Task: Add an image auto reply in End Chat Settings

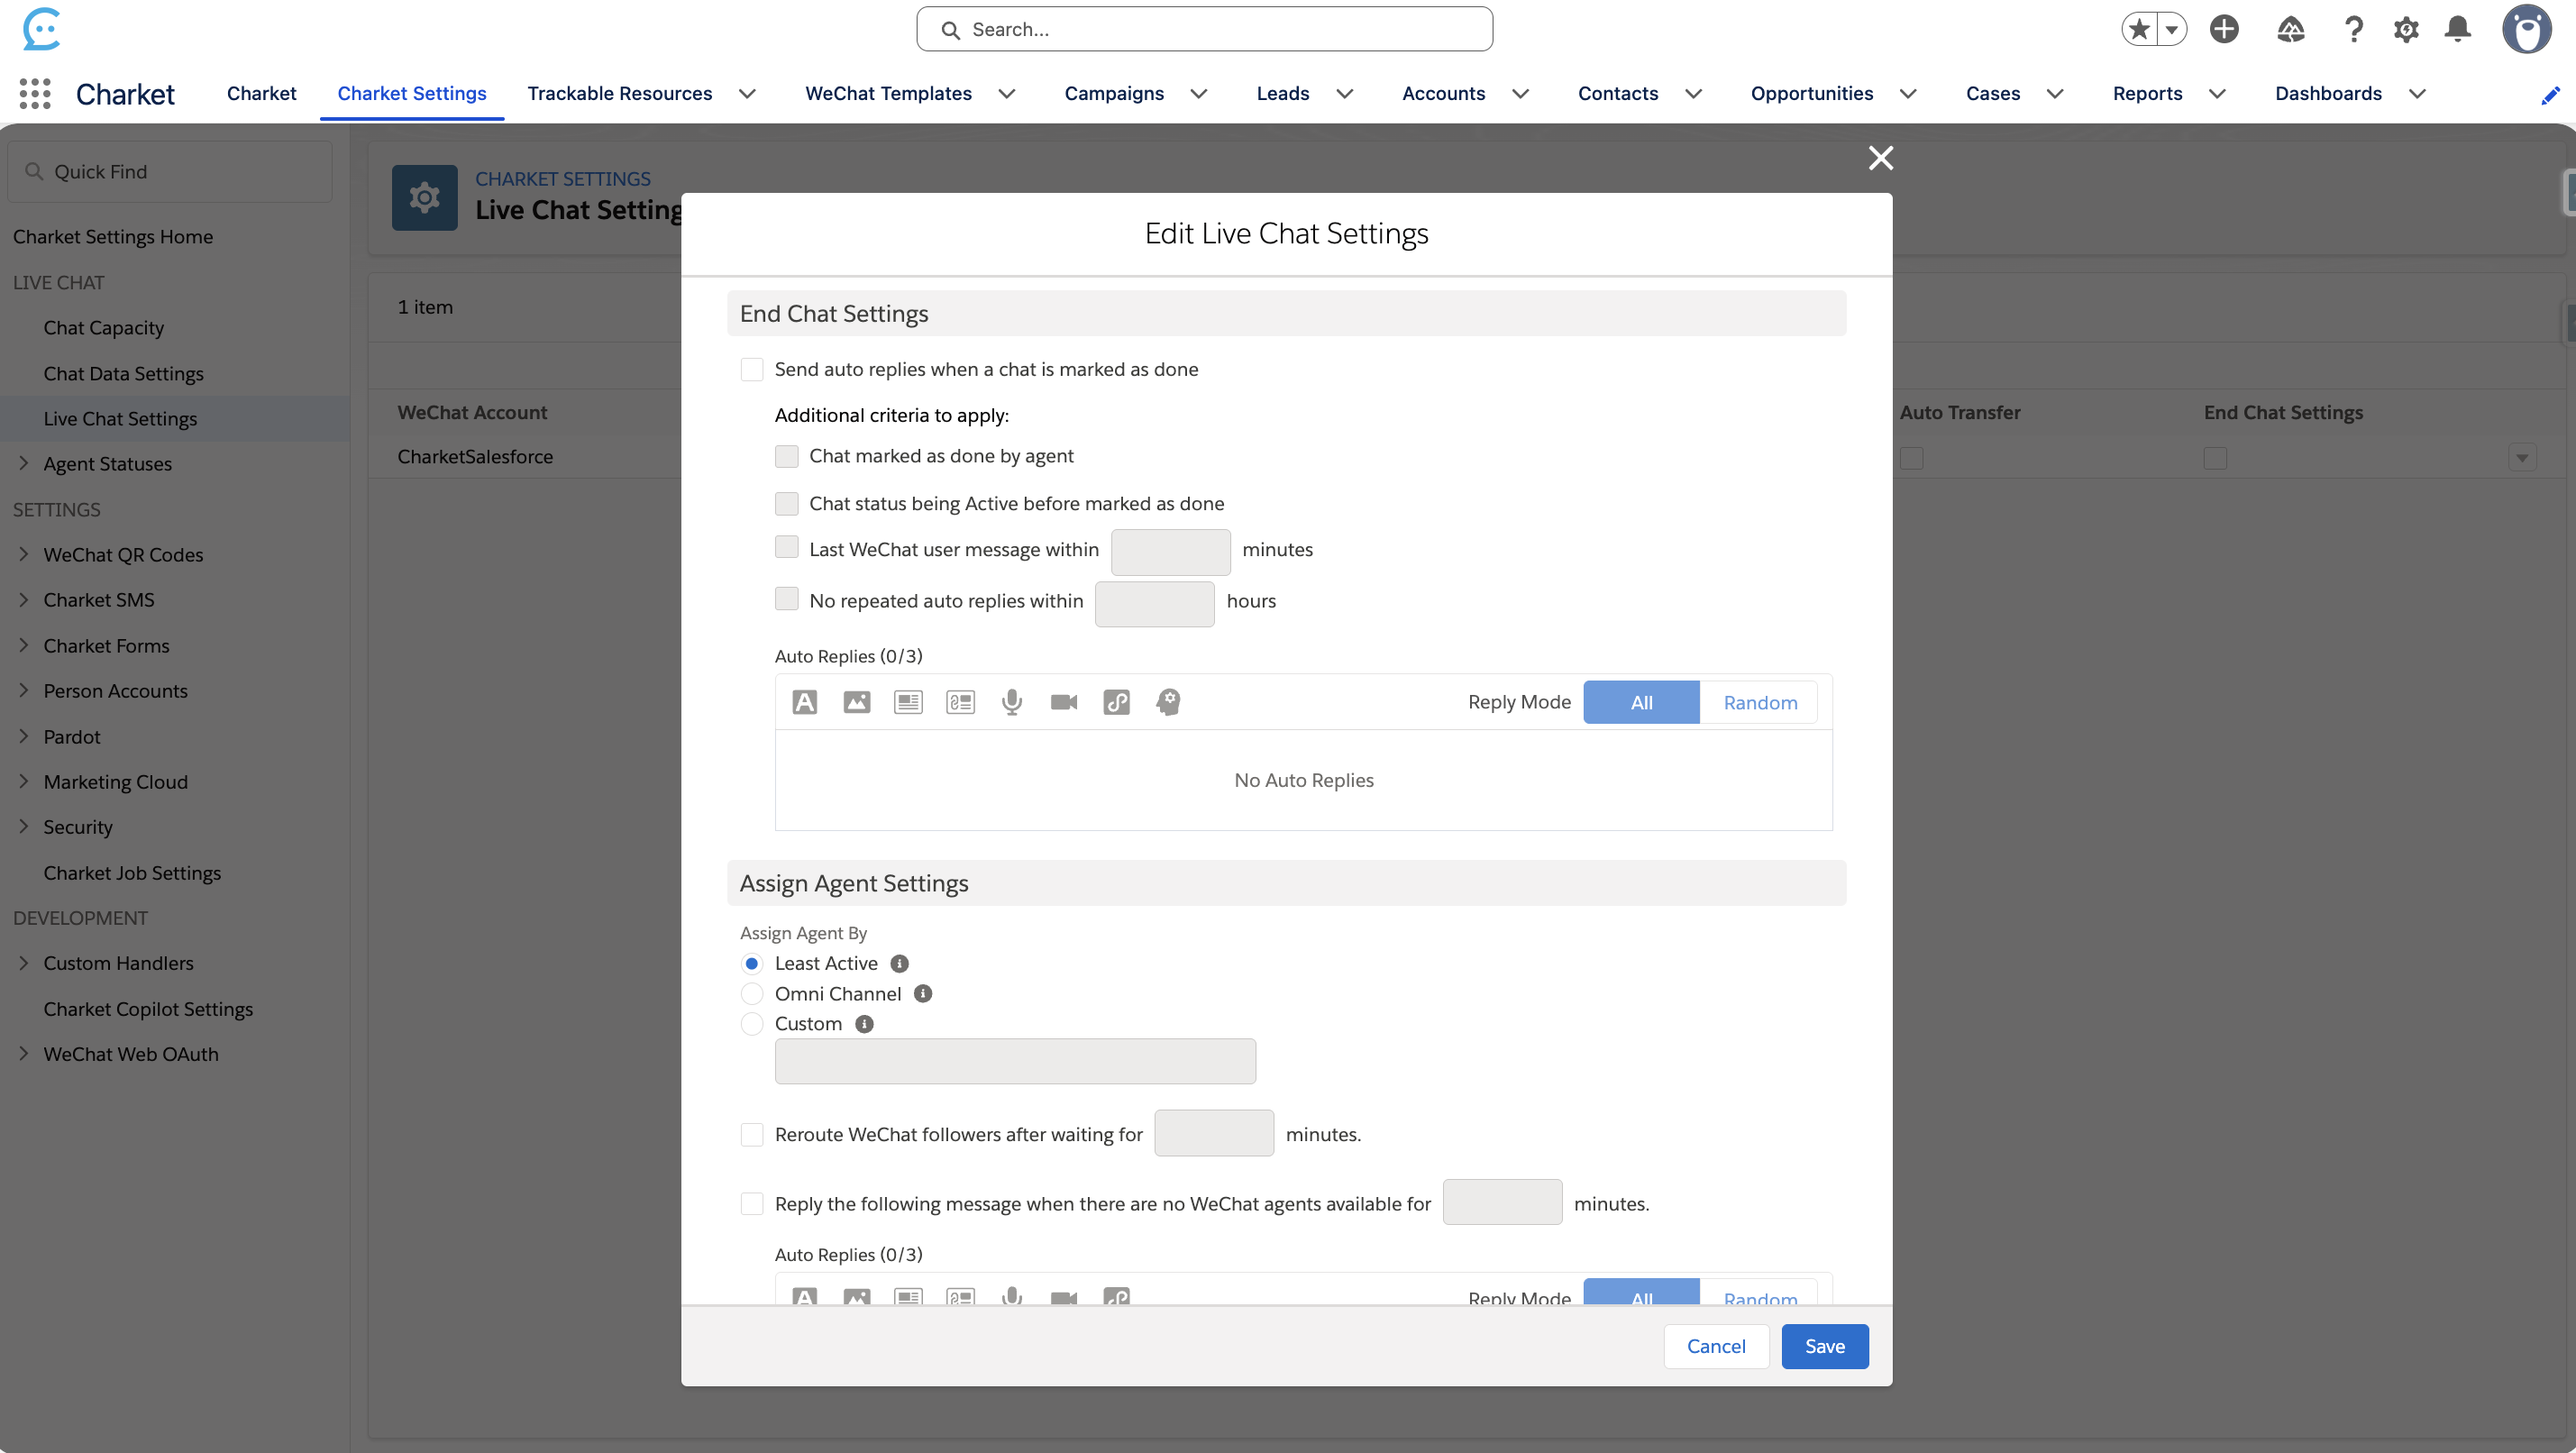Action: point(856,702)
